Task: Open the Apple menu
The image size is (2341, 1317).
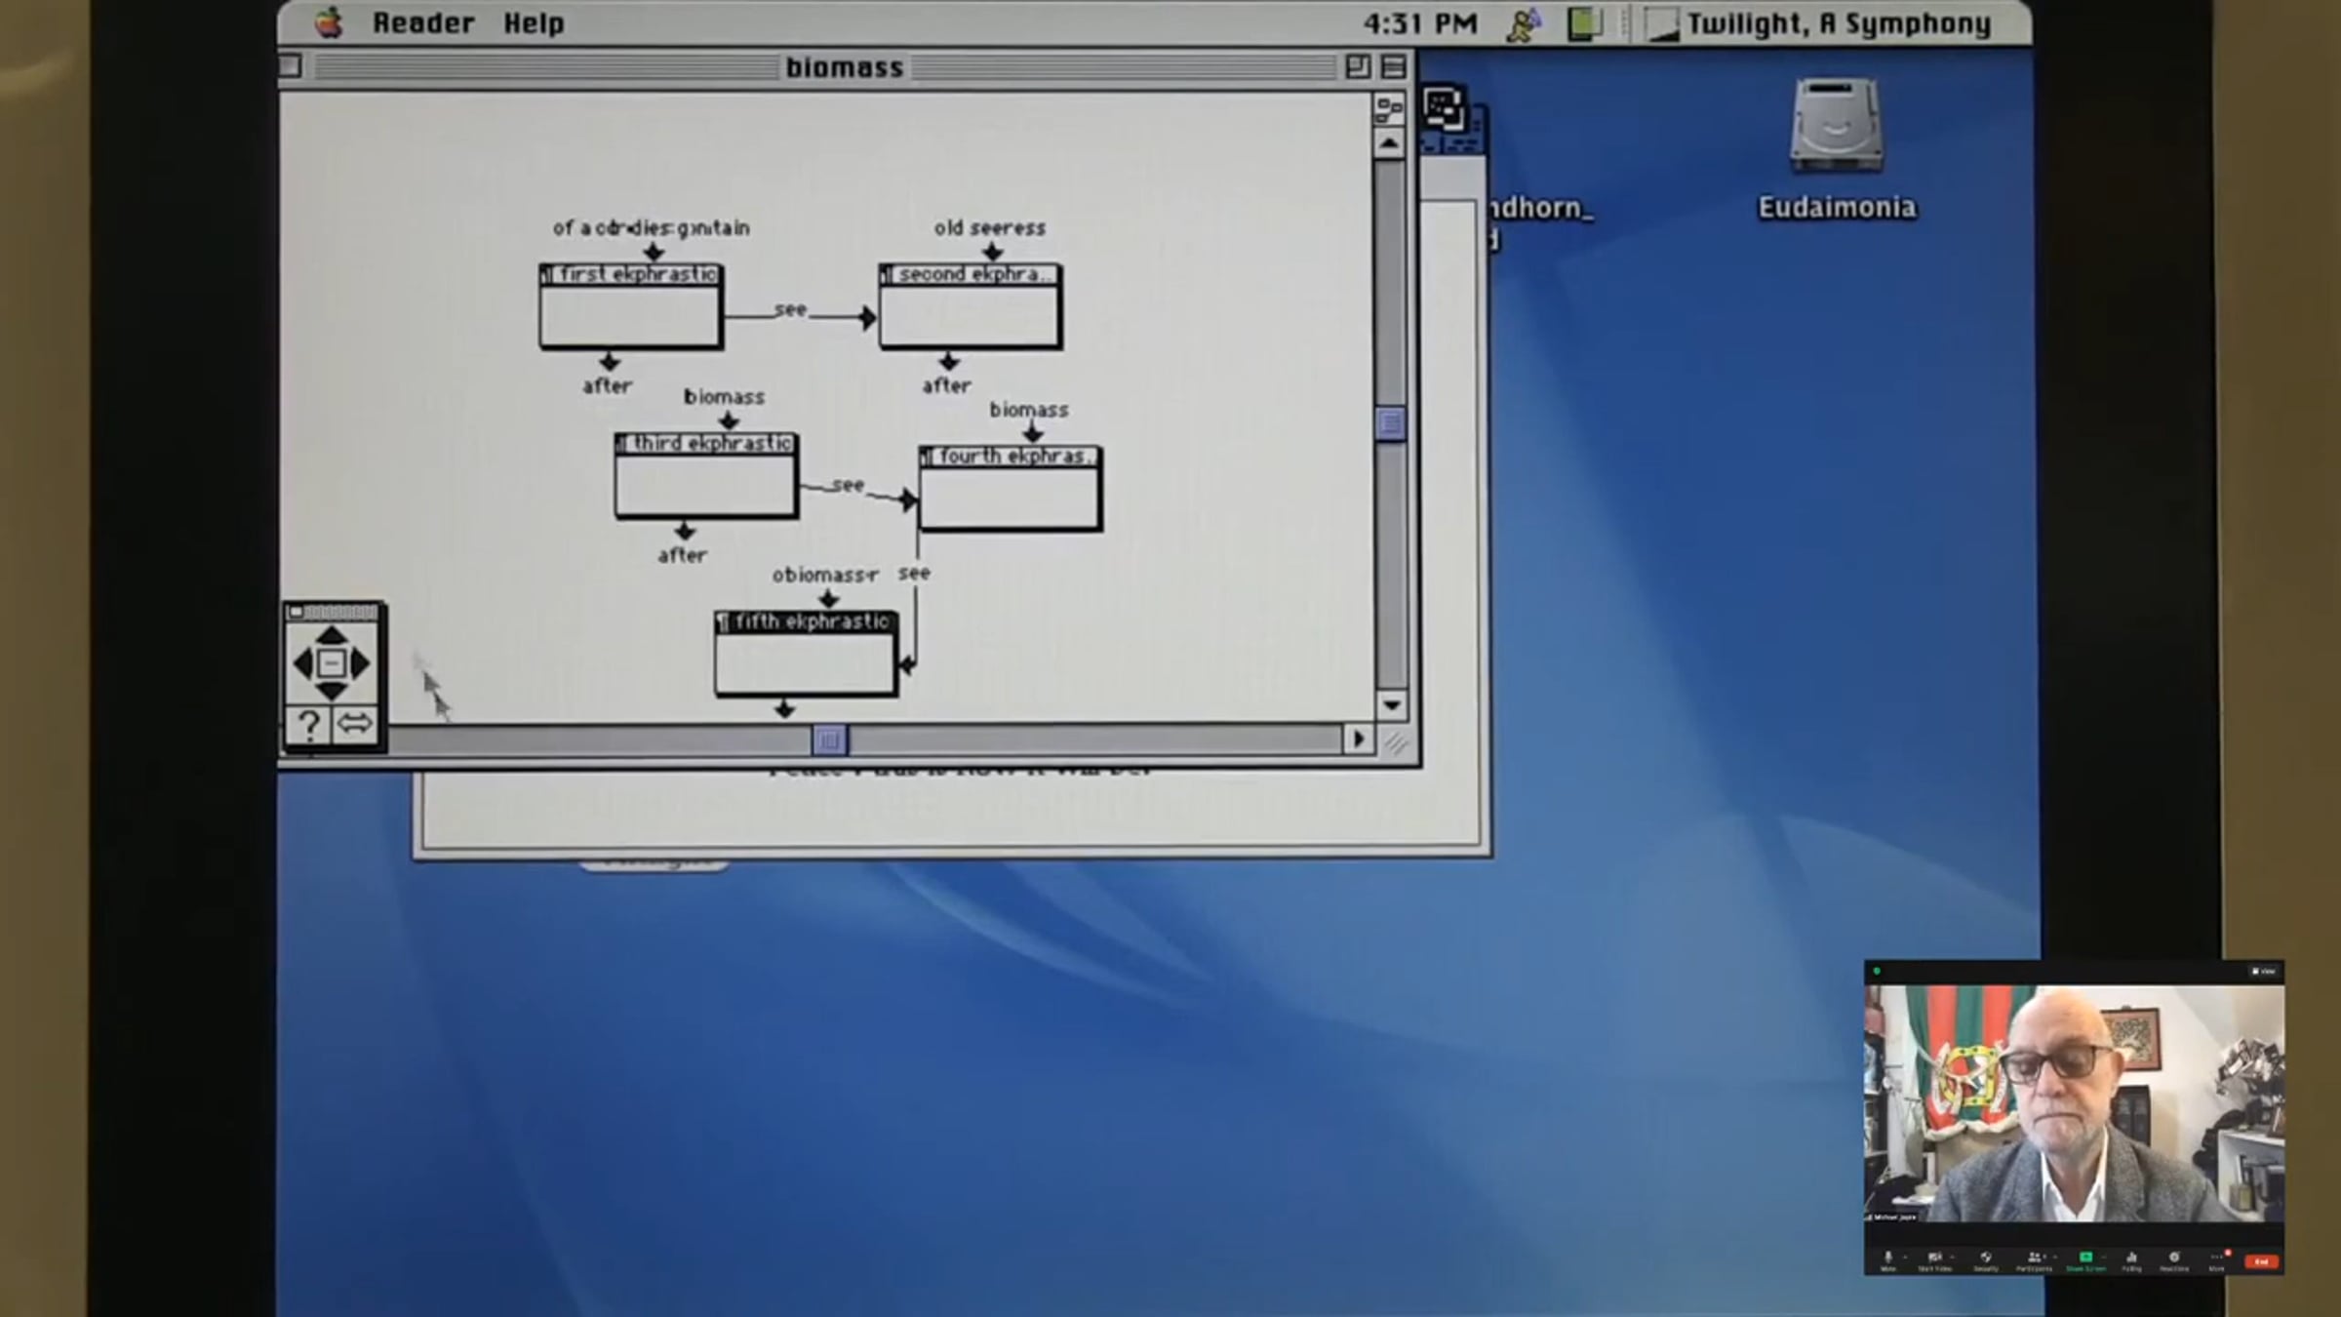Action: 329,22
